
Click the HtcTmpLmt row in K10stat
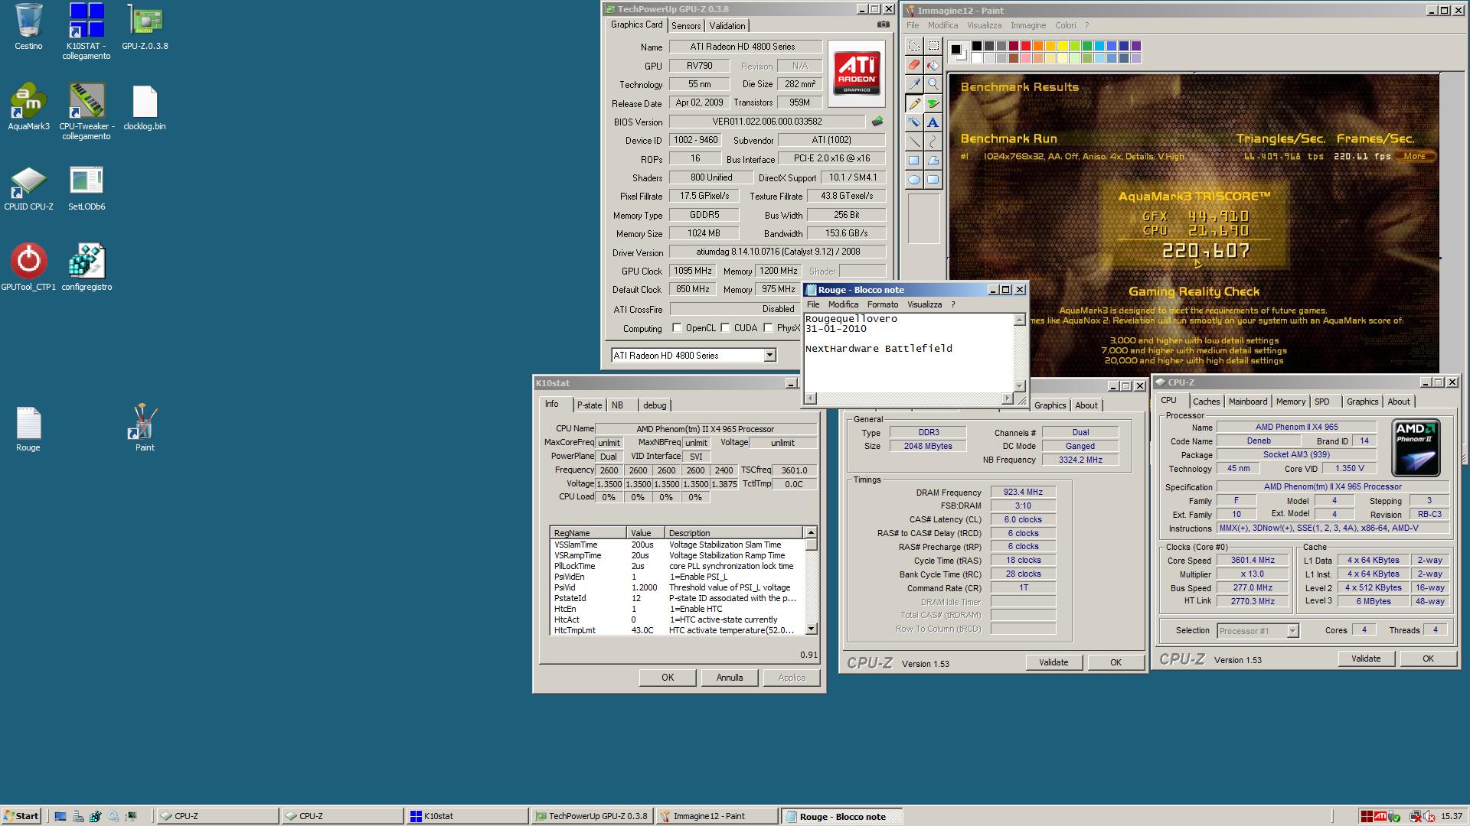pyautogui.click(x=678, y=630)
